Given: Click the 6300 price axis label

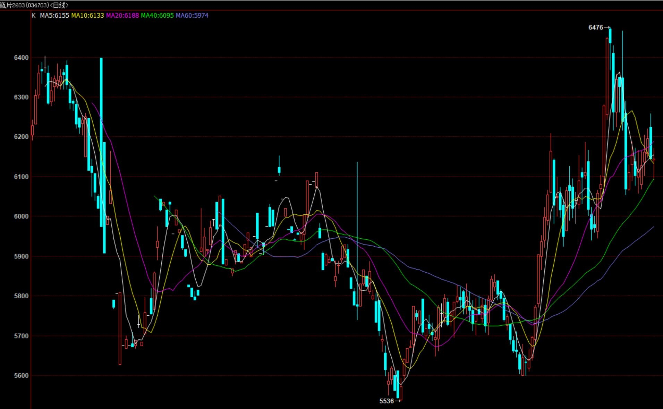Looking at the screenshot, I should [21, 97].
